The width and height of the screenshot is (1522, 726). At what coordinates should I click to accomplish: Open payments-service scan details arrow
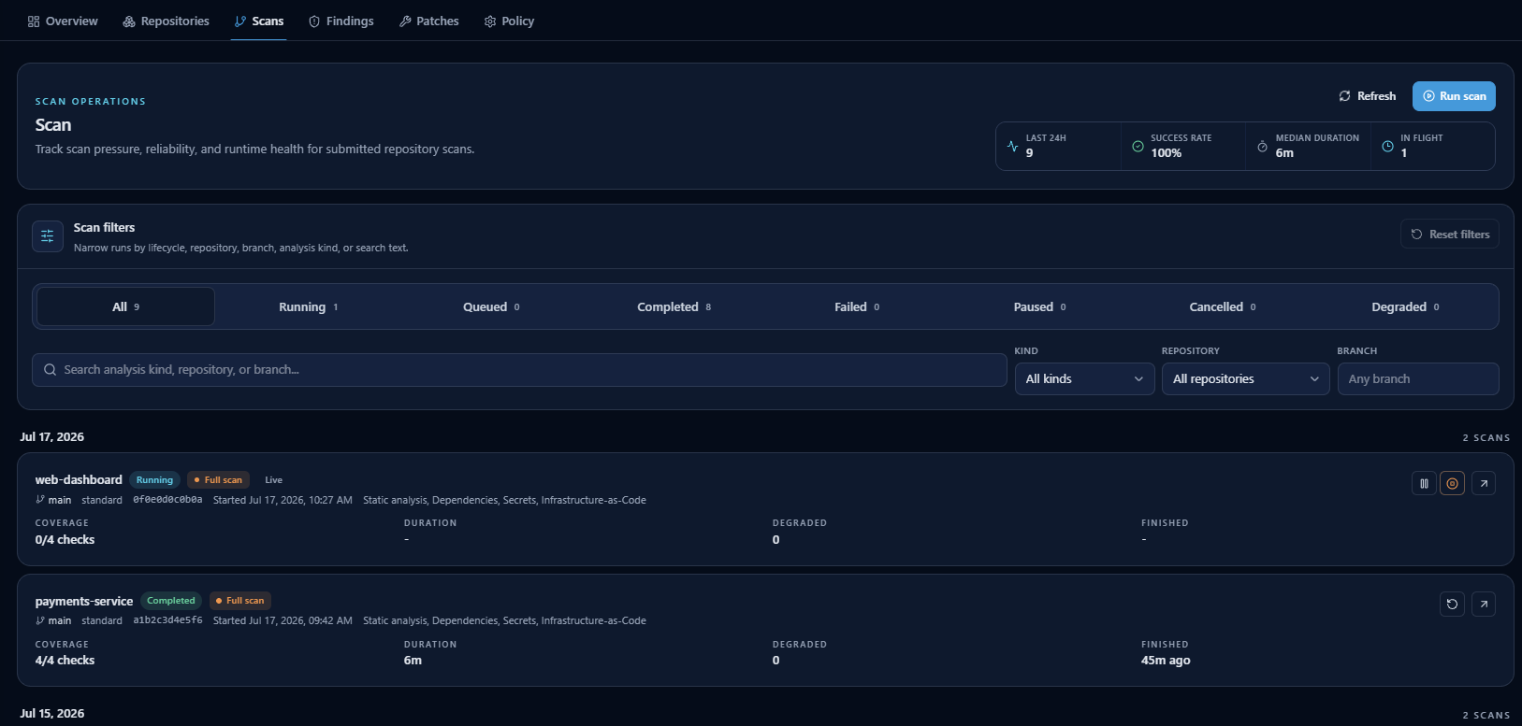(x=1484, y=604)
